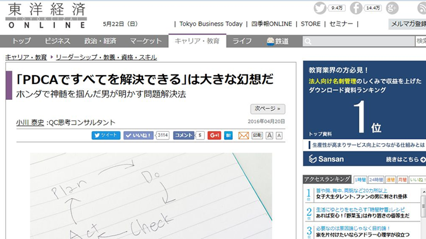Email the article via envelope icon
The width and height of the screenshot is (426, 239).
(x=243, y=135)
